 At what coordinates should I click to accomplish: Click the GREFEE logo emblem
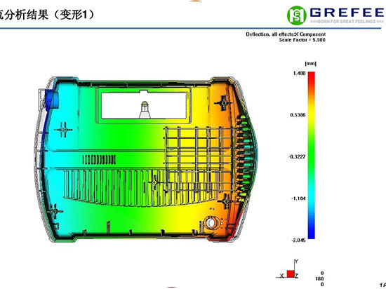point(297,15)
